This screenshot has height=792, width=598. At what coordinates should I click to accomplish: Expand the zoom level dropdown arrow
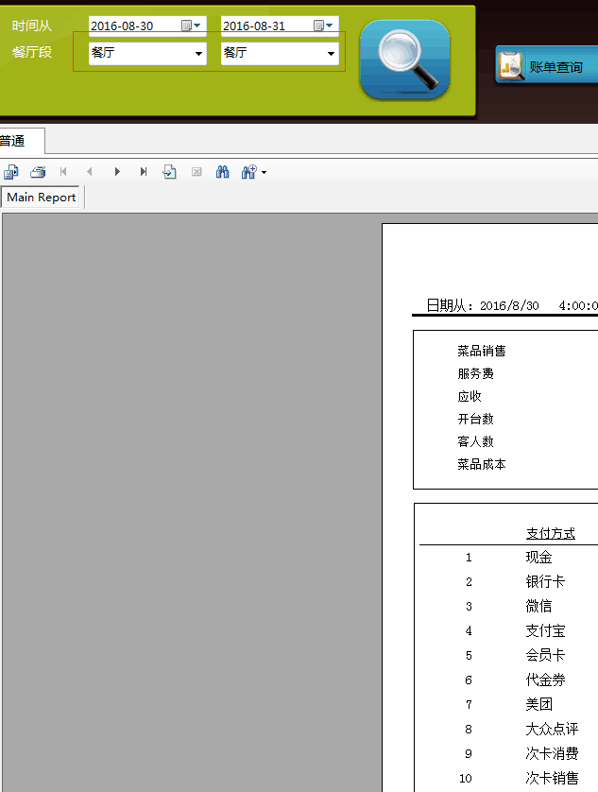click(x=265, y=173)
